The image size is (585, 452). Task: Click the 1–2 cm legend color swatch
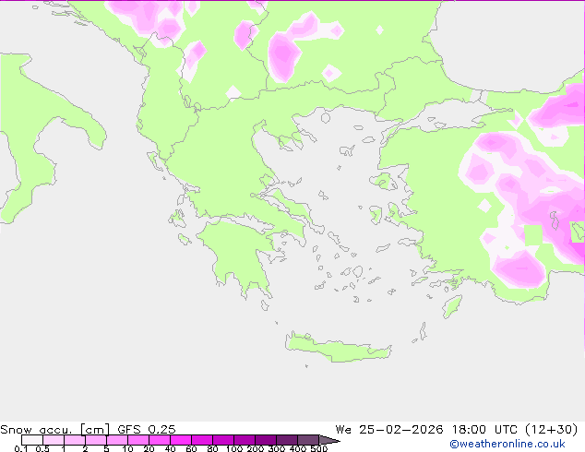[x=75, y=440]
